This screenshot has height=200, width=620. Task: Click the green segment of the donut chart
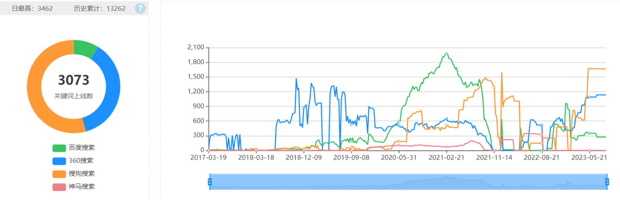[85, 47]
